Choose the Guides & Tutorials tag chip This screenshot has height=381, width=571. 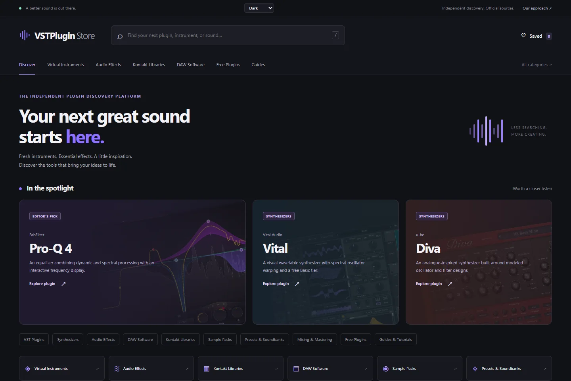[396, 339]
